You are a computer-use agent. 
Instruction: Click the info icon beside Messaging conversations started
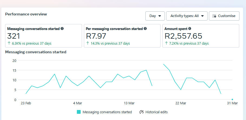pos(62,29)
